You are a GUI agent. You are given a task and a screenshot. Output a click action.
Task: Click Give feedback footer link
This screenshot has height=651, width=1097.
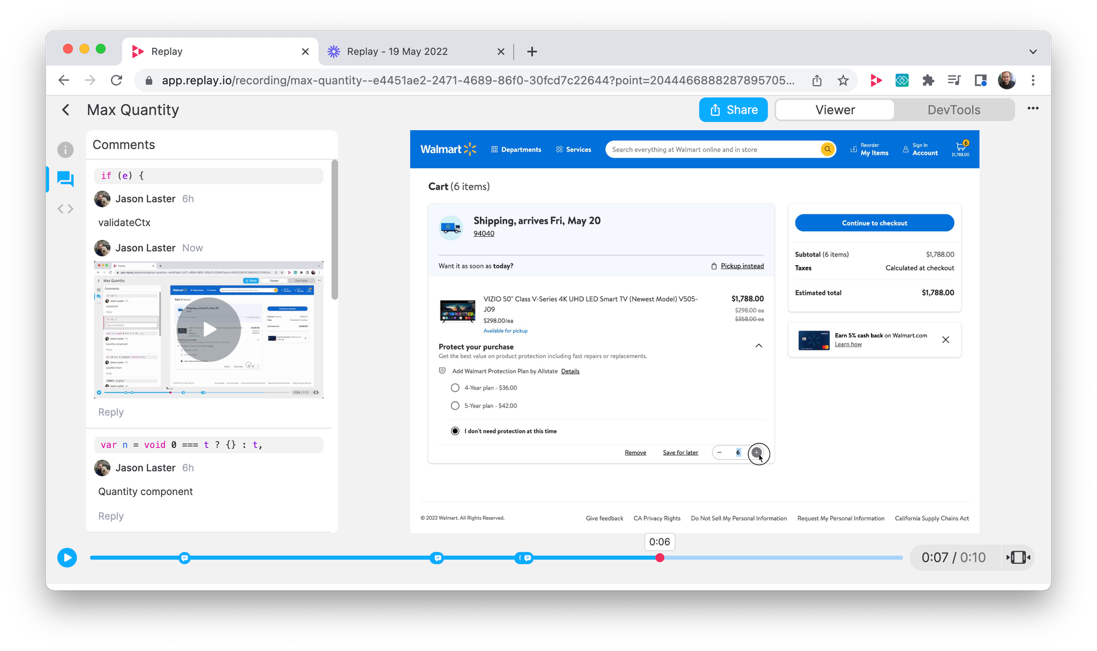pyautogui.click(x=604, y=519)
